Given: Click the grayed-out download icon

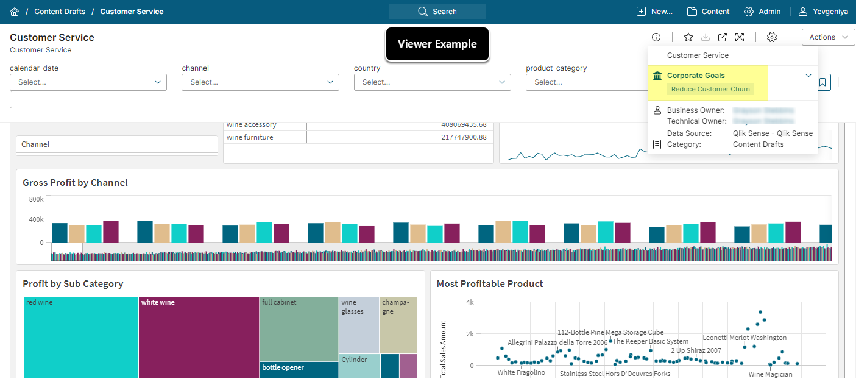Looking at the screenshot, I should coord(706,37).
